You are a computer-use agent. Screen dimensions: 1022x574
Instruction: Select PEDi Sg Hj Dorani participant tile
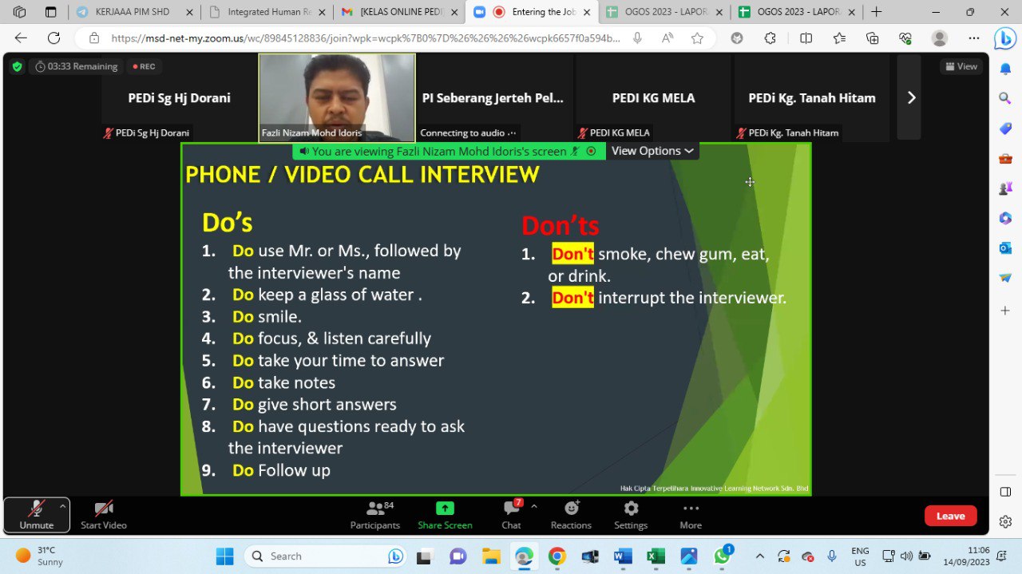(179, 97)
